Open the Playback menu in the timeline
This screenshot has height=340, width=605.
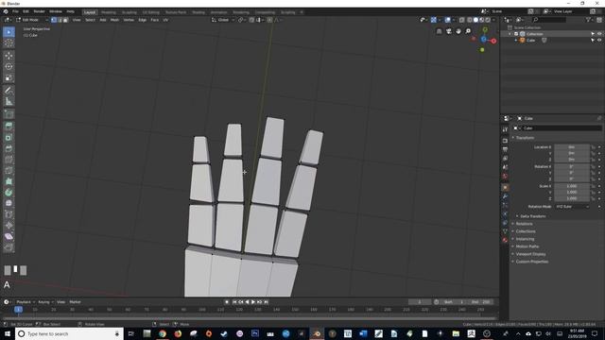coord(26,302)
